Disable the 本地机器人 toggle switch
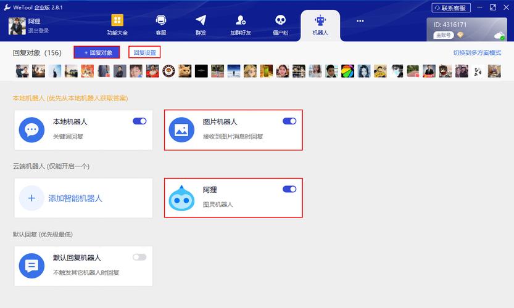The height and width of the screenshot is (308, 514). (139, 121)
